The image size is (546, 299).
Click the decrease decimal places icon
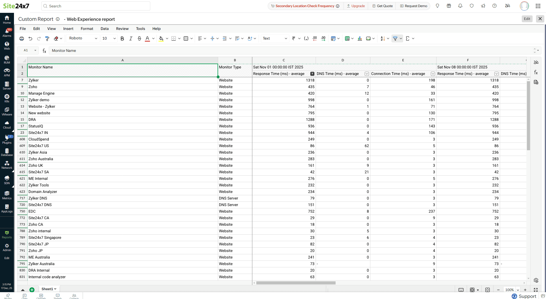pos(314,38)
